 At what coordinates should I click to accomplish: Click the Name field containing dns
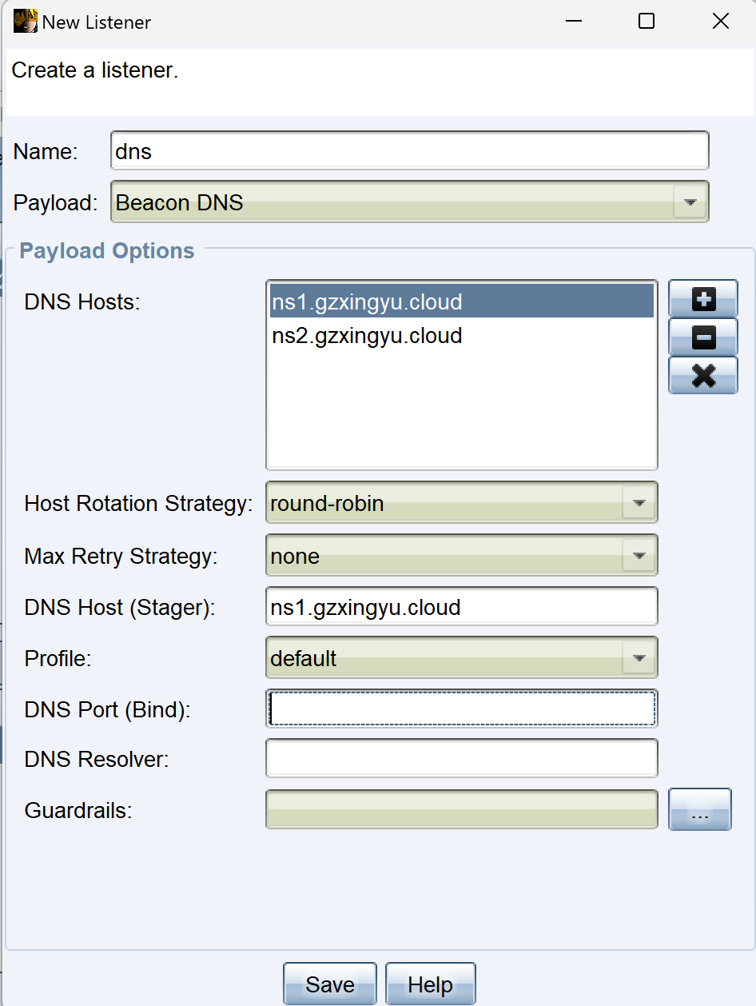pyautogui.click(x=409, y=151)
